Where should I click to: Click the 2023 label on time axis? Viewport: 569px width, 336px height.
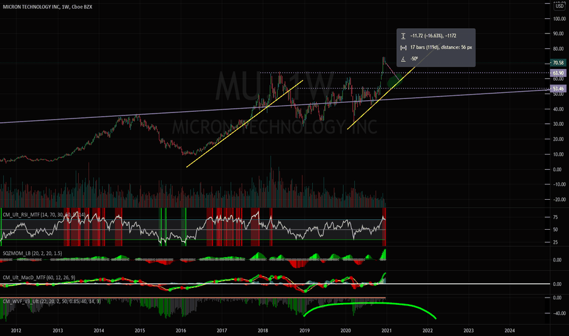click(468, 331)
